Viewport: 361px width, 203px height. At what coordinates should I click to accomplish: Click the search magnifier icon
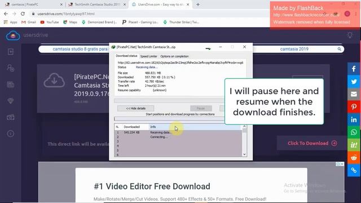[x=339, y=49]
